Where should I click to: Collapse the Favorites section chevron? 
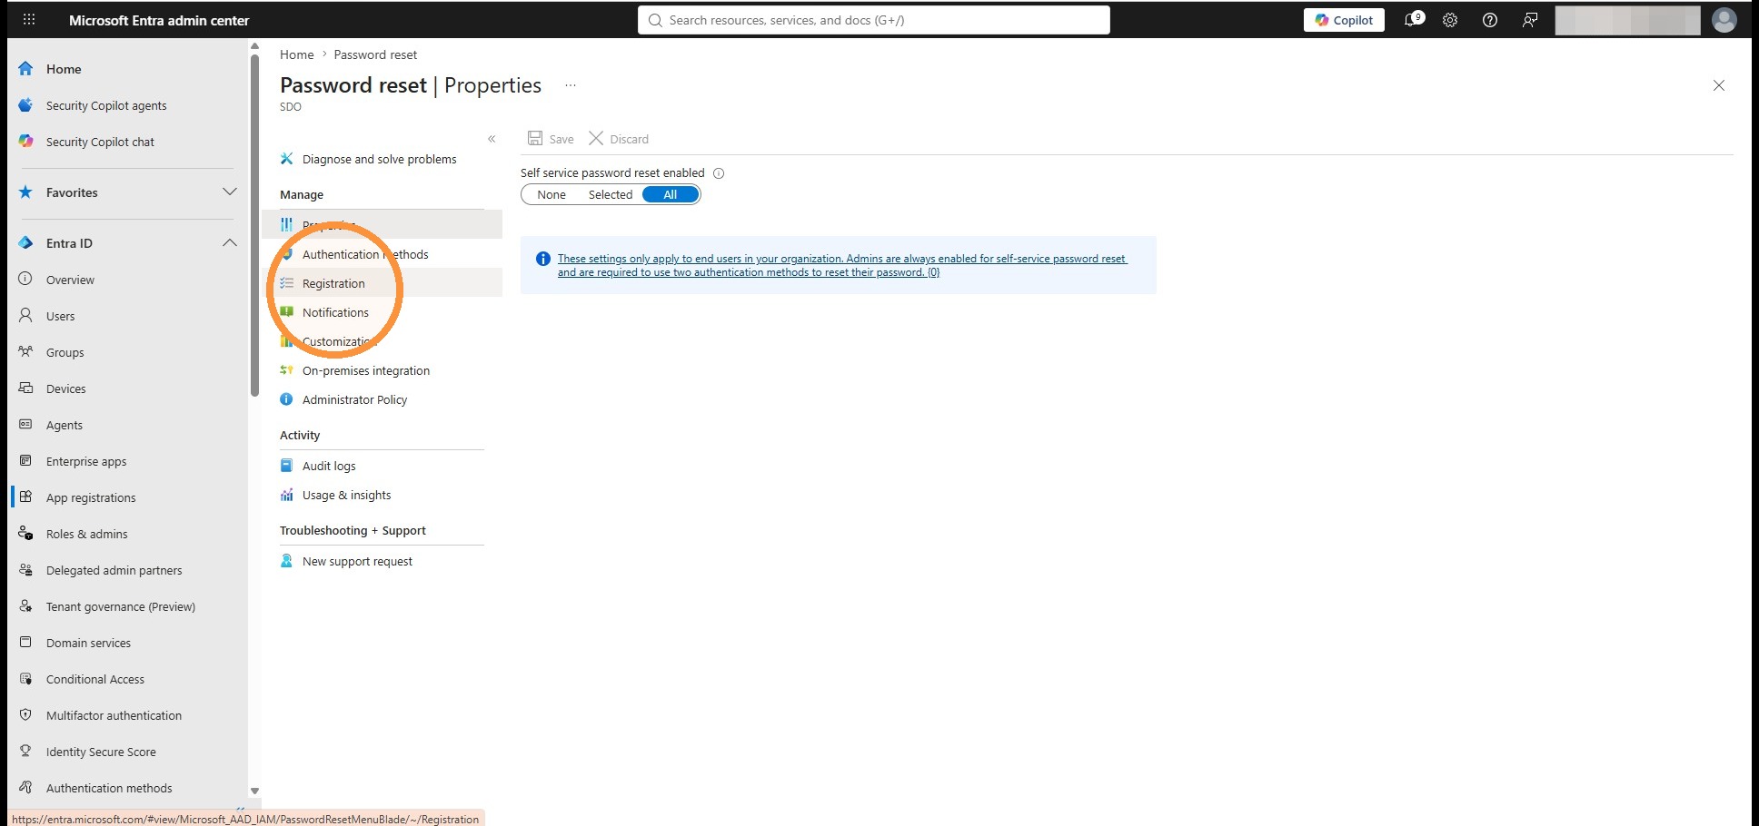pyautogui.click(x=230, y=192)
